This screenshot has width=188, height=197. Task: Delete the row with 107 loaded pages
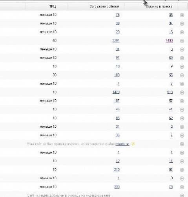point(182,101)
